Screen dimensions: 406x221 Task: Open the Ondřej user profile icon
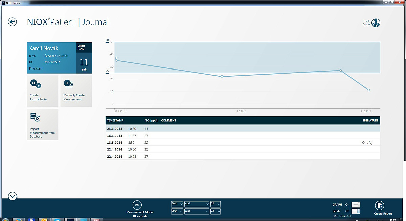point(376,23)
